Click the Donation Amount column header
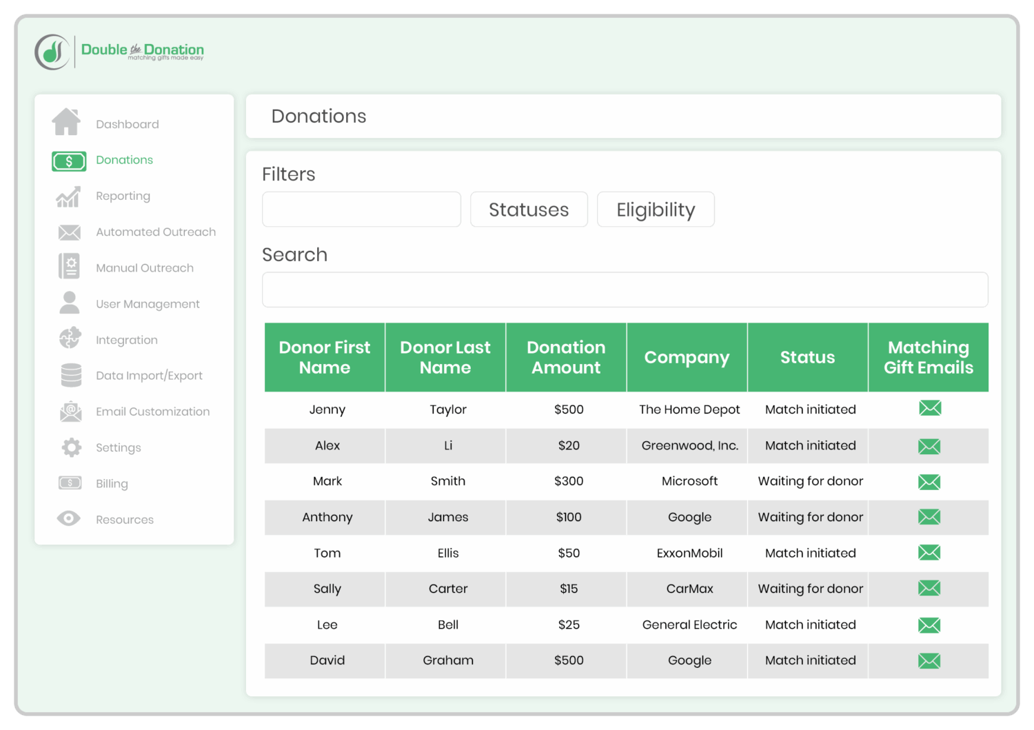Image resolution: width=1034 pixels, height=730 pixels. (566, 357)
